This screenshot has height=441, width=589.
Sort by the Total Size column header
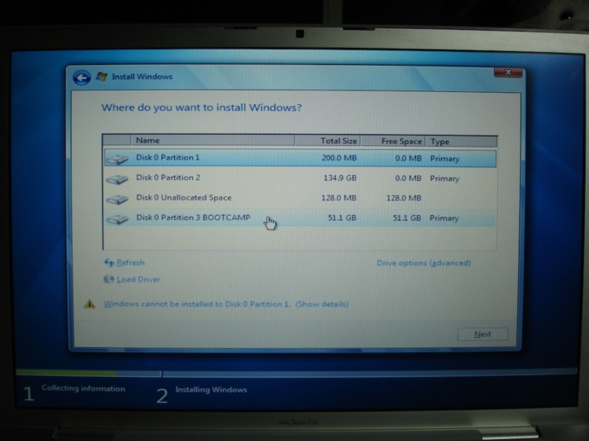(x=328, y=141)
